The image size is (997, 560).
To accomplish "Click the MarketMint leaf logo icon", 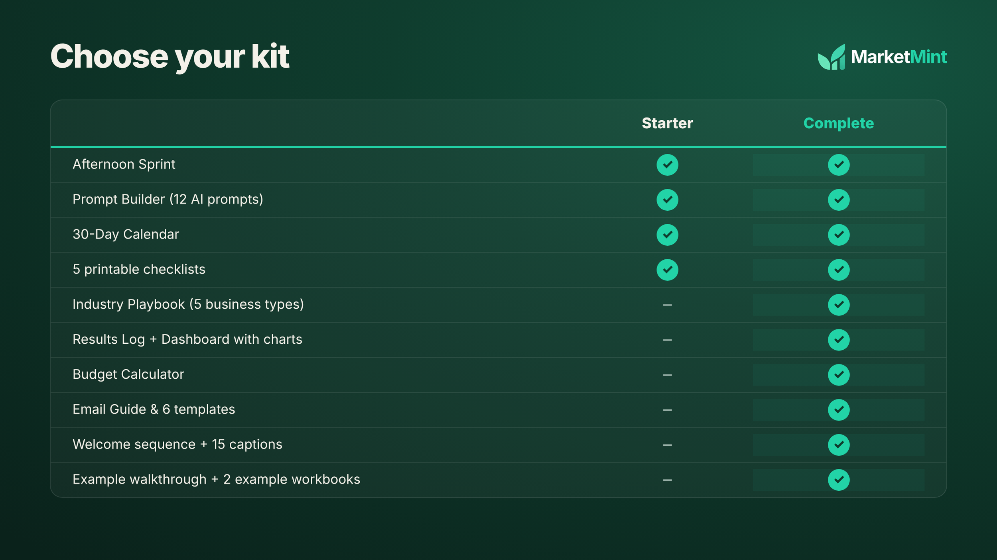I will (831, 57).
